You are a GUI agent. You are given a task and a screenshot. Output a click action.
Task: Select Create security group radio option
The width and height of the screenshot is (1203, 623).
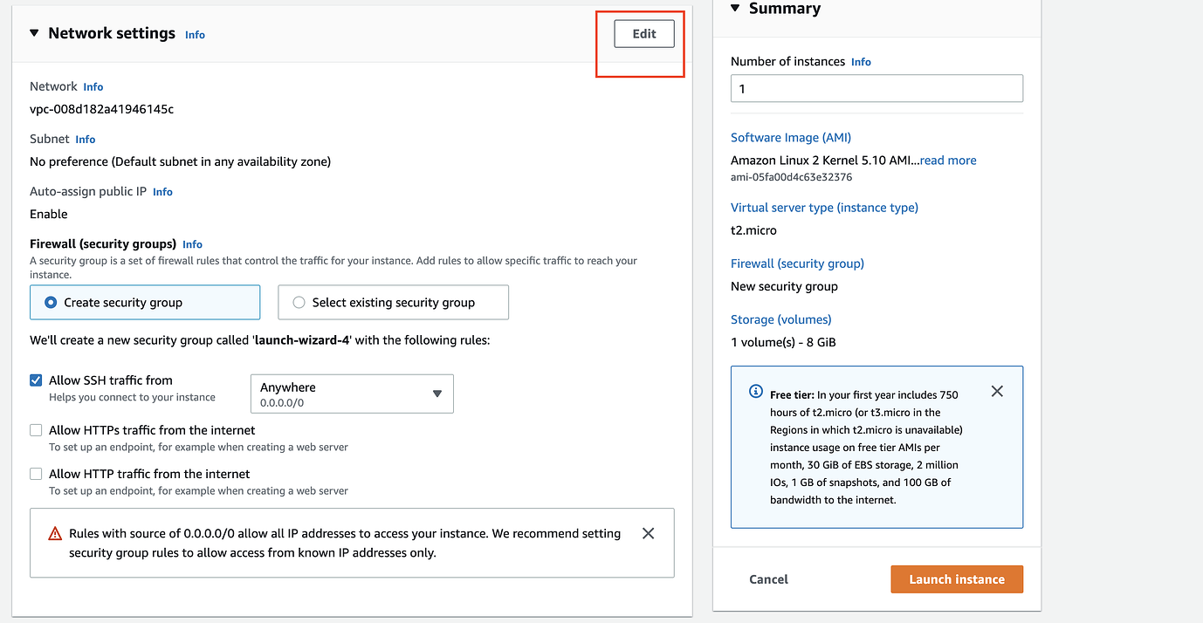click(x=145, y=302)
